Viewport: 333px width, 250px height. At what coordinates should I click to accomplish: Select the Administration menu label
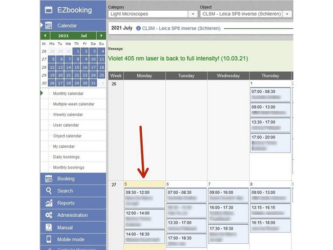73,215
